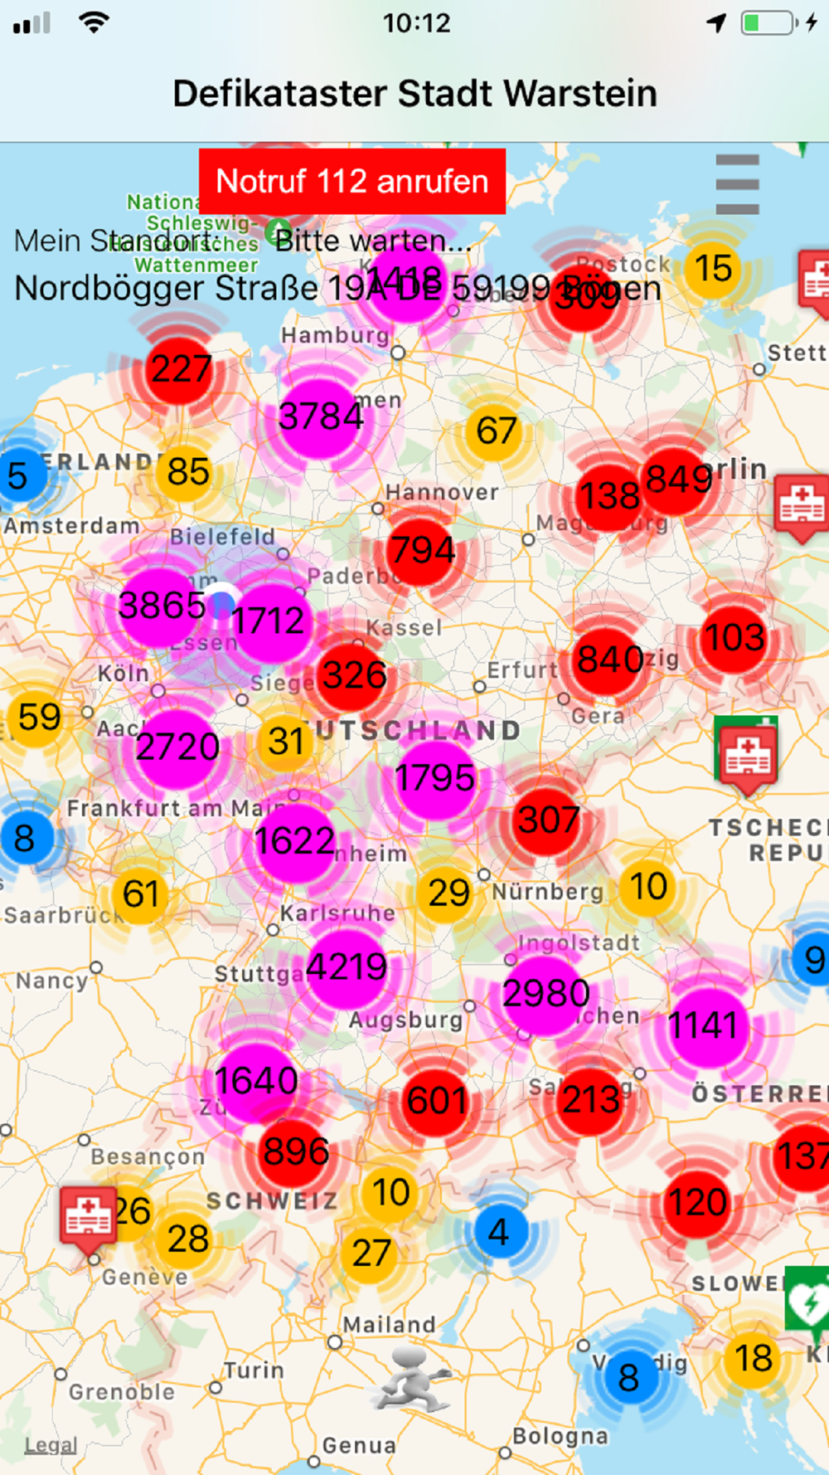
Task: Open the yellow 10 cluster in Schweiz
Action: [390, 1193]
